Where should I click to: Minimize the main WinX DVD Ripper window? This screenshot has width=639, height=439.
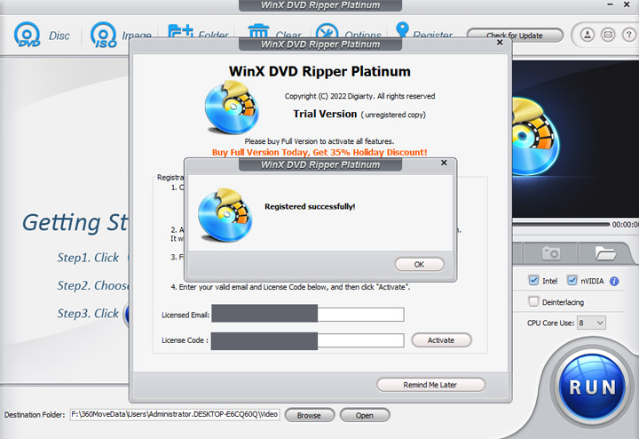tap(610, 5)
